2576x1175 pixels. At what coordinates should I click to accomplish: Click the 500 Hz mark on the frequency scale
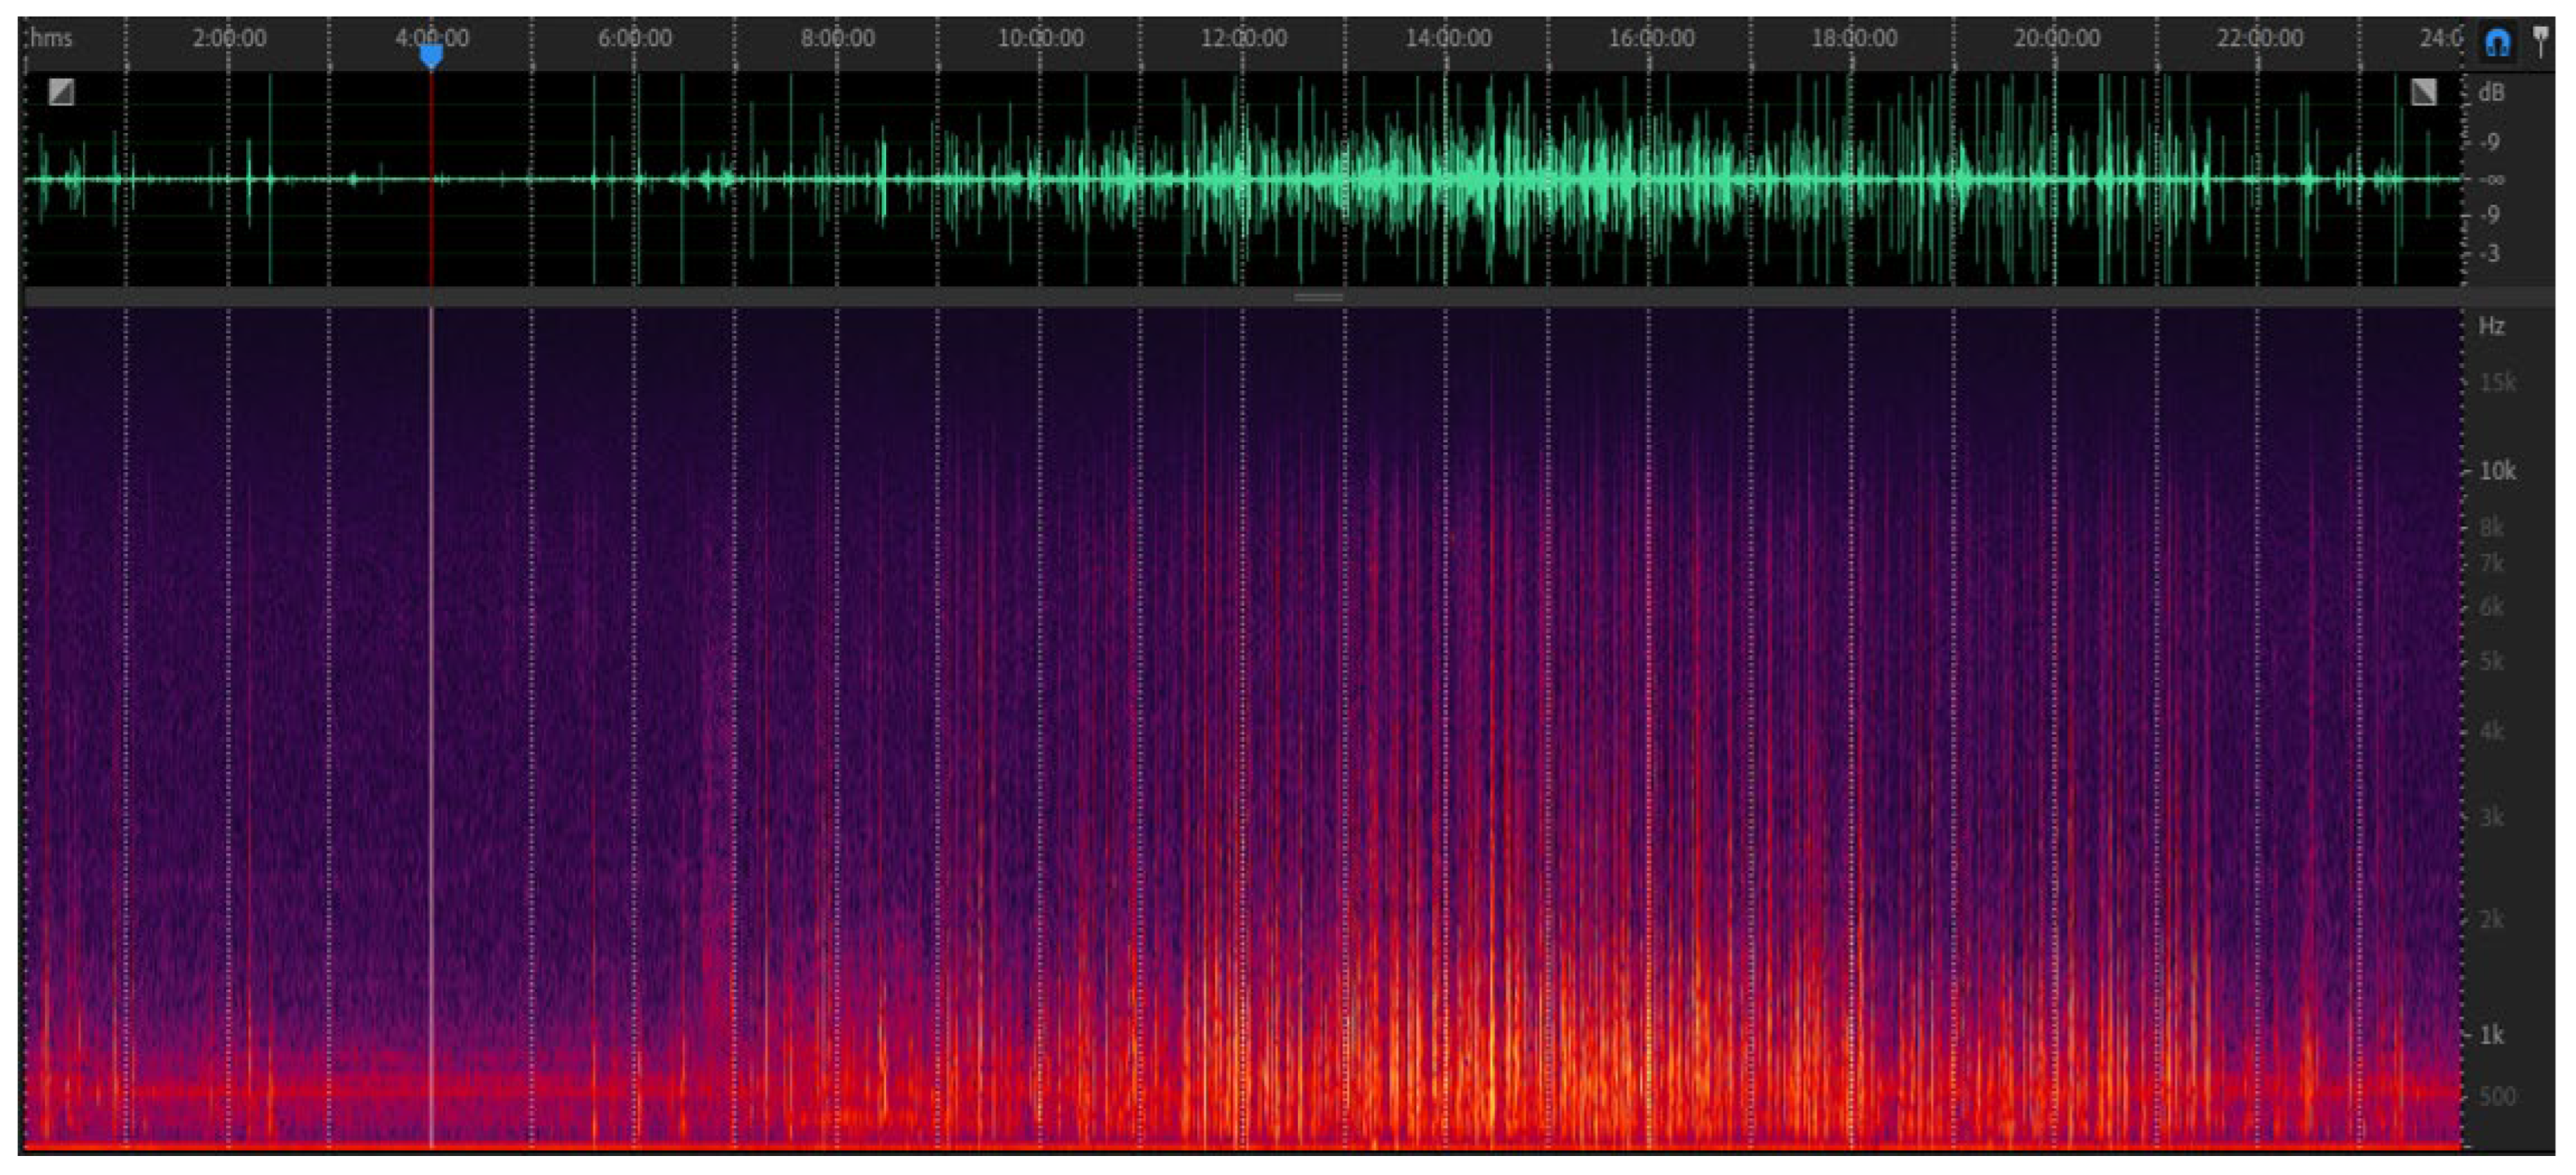[2496, 1096]
